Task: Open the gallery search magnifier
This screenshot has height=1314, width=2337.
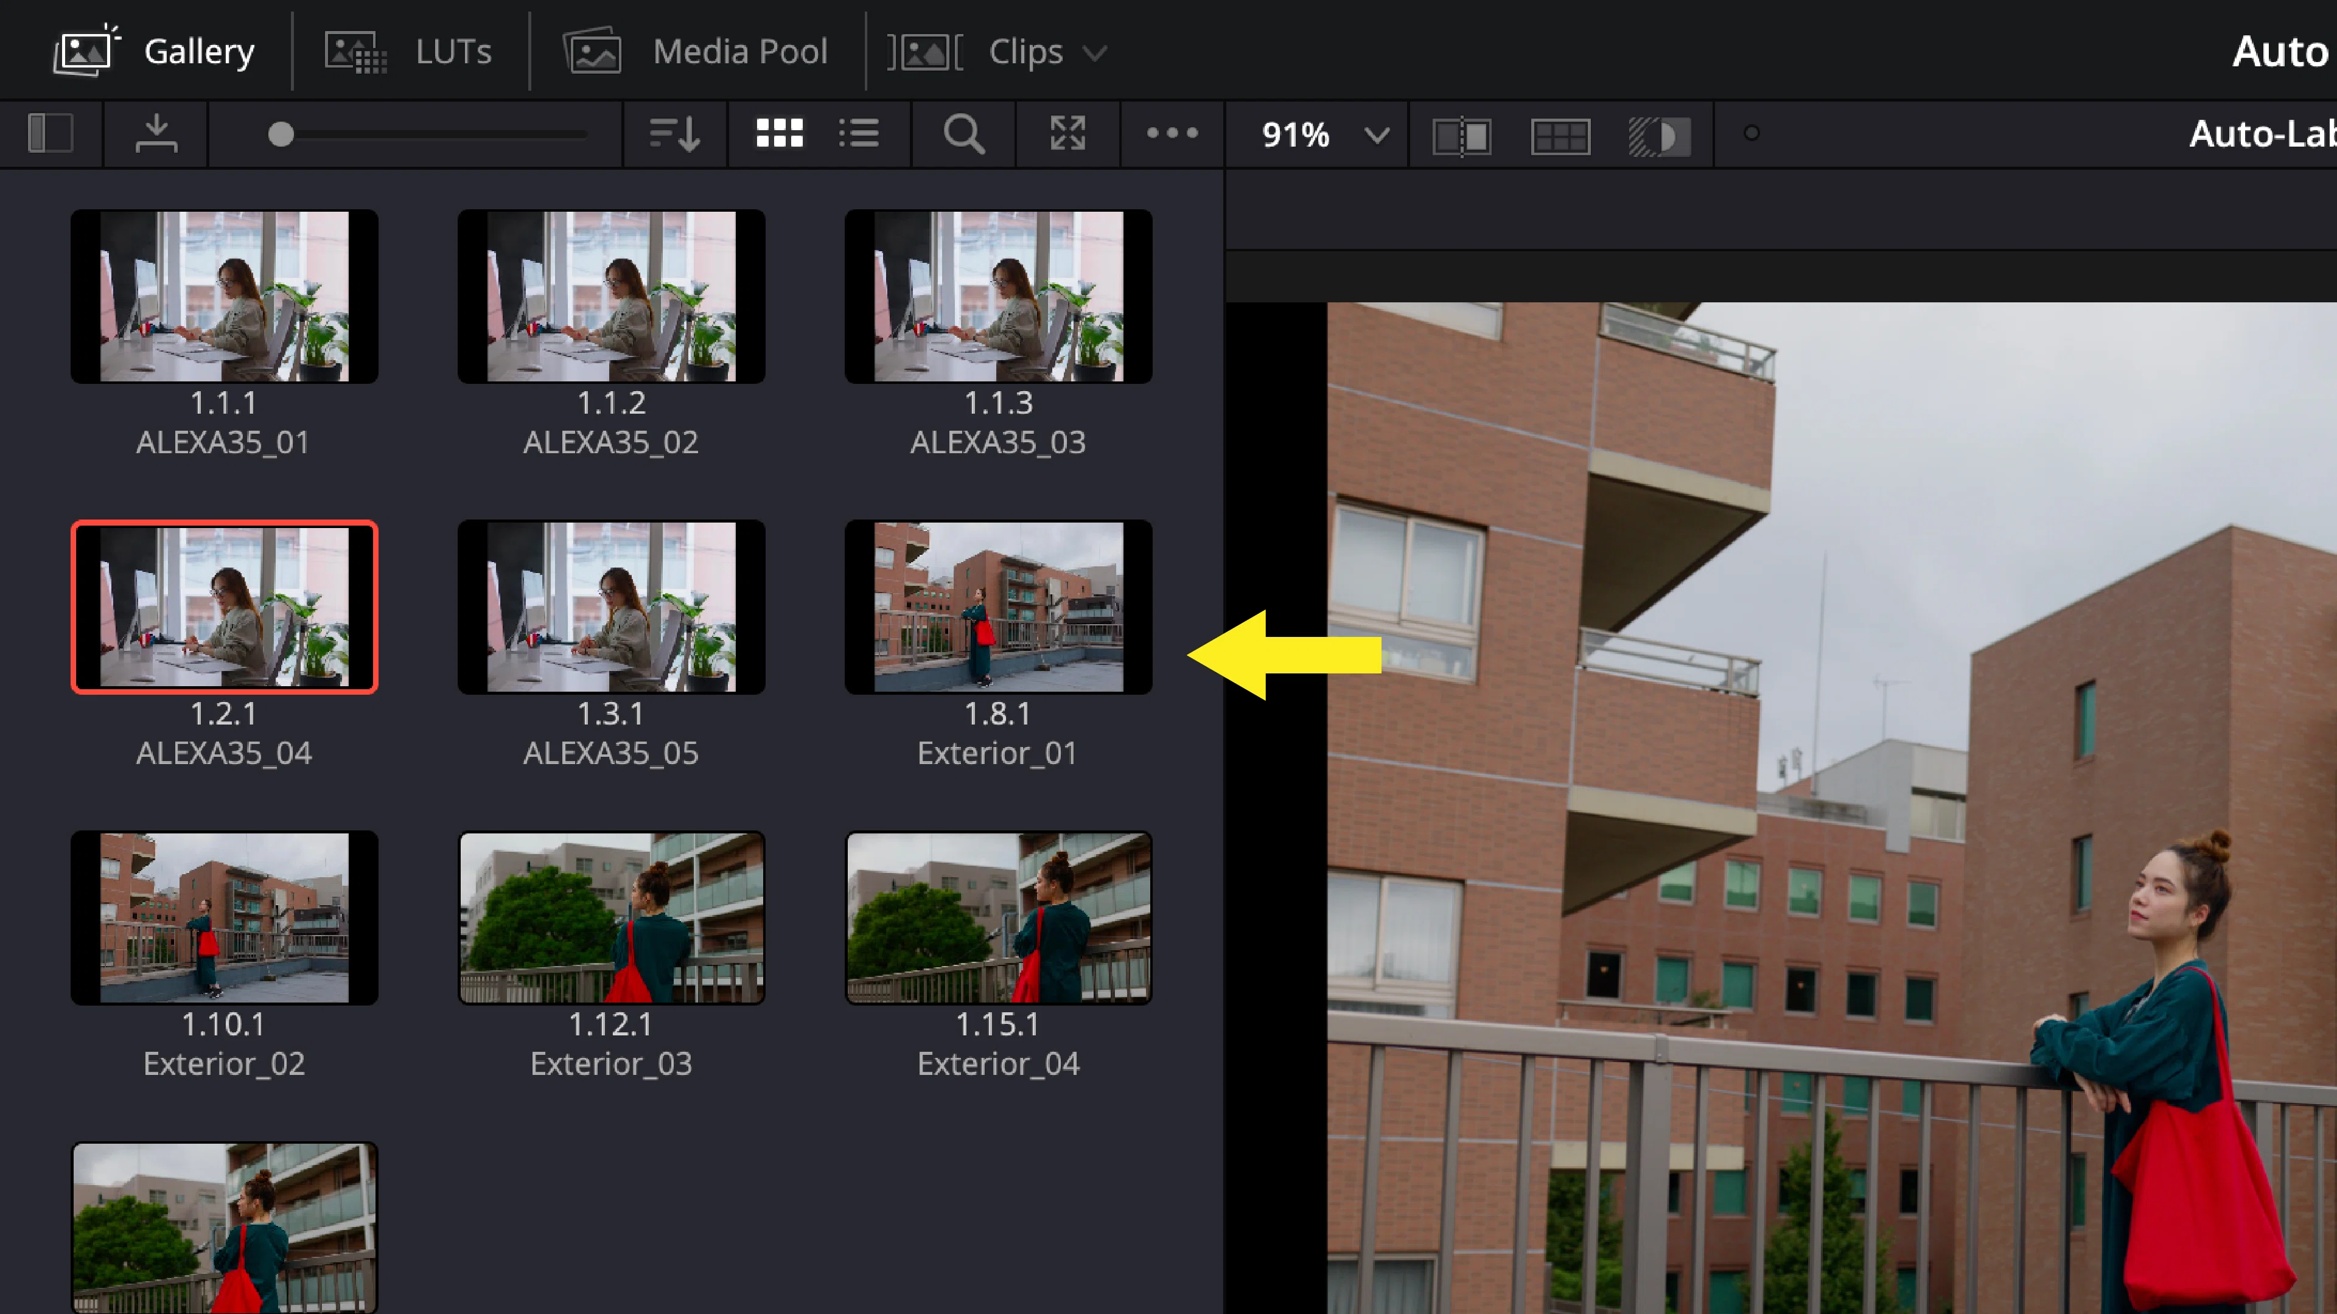Action: [x=963, y=134]
